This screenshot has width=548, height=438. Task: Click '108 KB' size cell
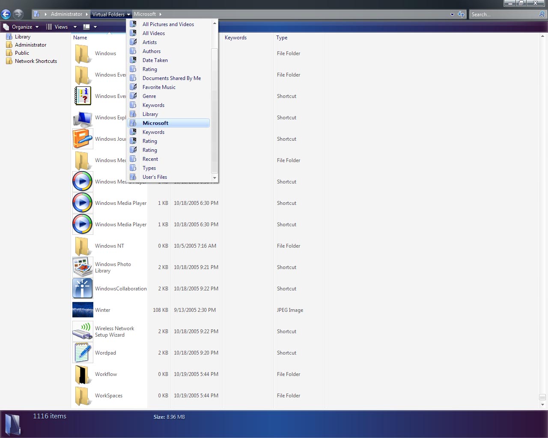point(161,310)
